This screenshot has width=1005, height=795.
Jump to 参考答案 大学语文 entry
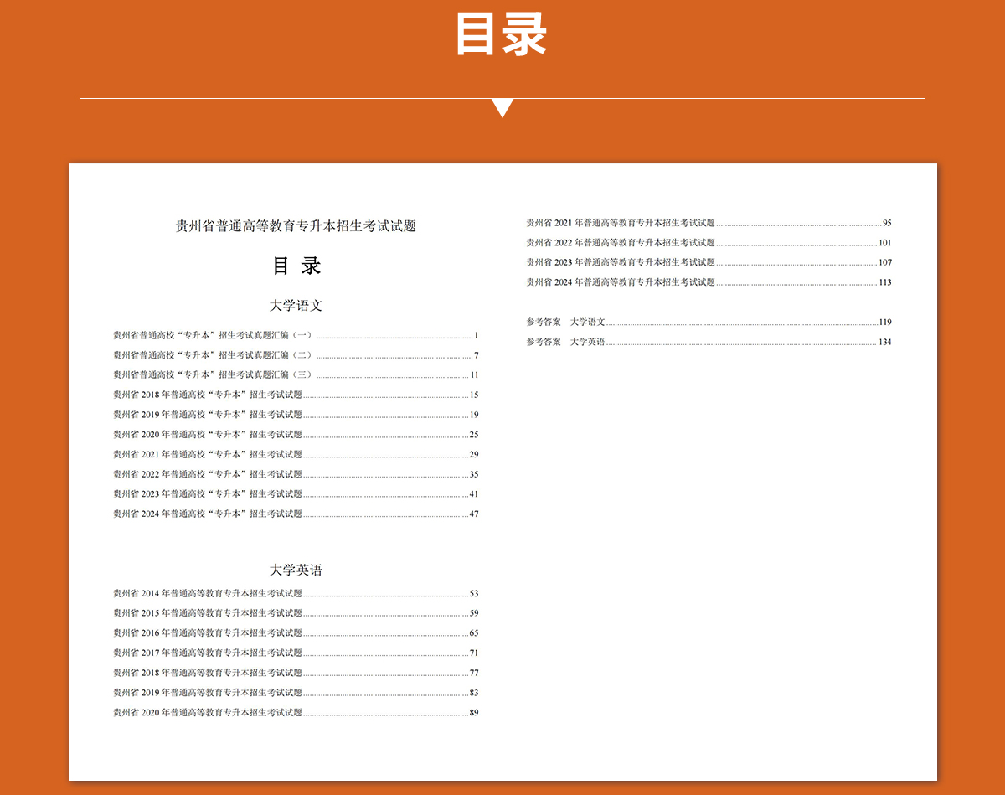click(565, 322)
